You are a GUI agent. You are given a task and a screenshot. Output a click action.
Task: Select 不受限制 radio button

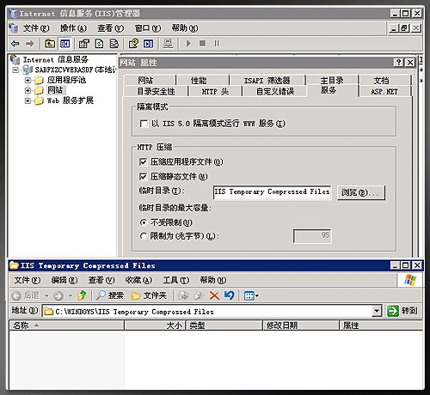(144, 222)
